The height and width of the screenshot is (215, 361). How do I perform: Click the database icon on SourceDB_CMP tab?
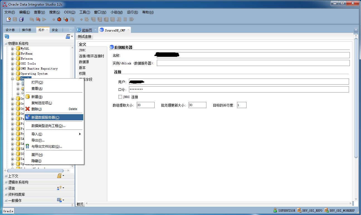coord(101,30)
